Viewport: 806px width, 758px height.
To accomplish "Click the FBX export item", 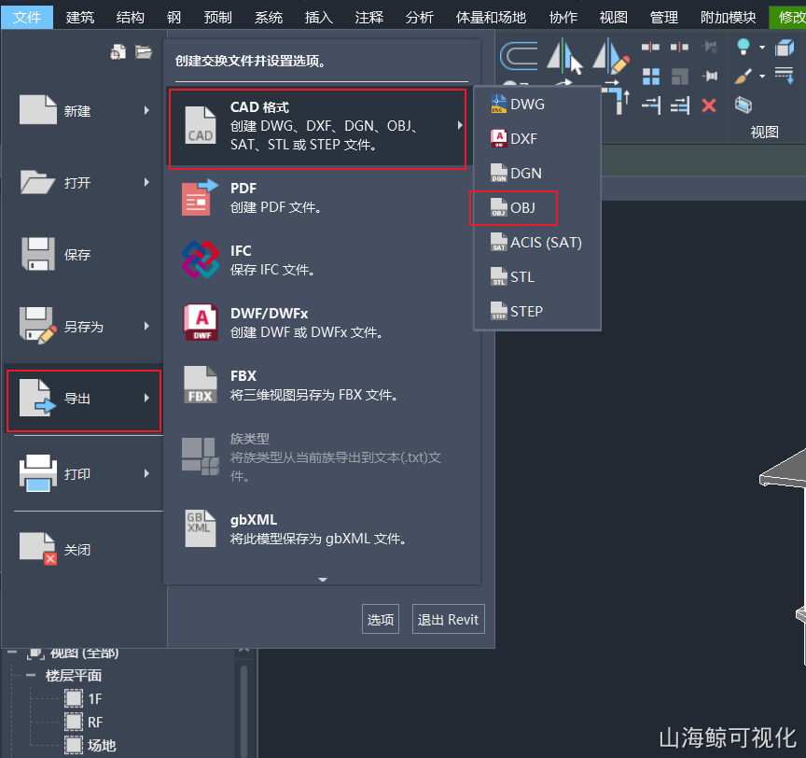I will [322, 386].
